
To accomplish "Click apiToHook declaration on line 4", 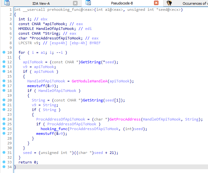I will (x=43, y=24).
